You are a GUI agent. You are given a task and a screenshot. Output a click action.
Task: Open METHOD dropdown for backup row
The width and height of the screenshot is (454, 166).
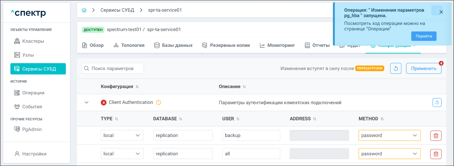coord(389,136)
